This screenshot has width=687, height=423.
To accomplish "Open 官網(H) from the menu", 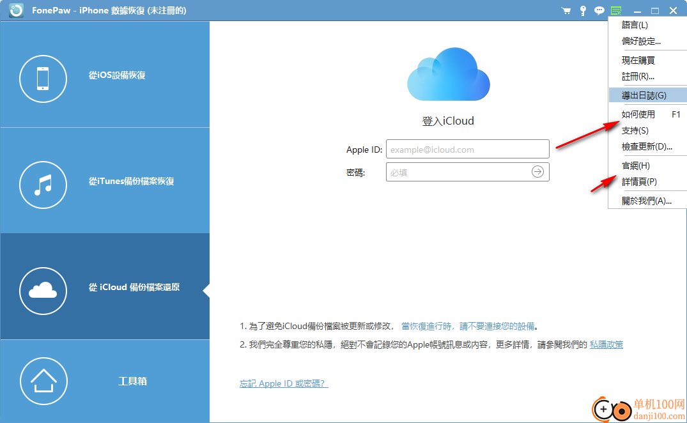I will [x=647, y=165].
